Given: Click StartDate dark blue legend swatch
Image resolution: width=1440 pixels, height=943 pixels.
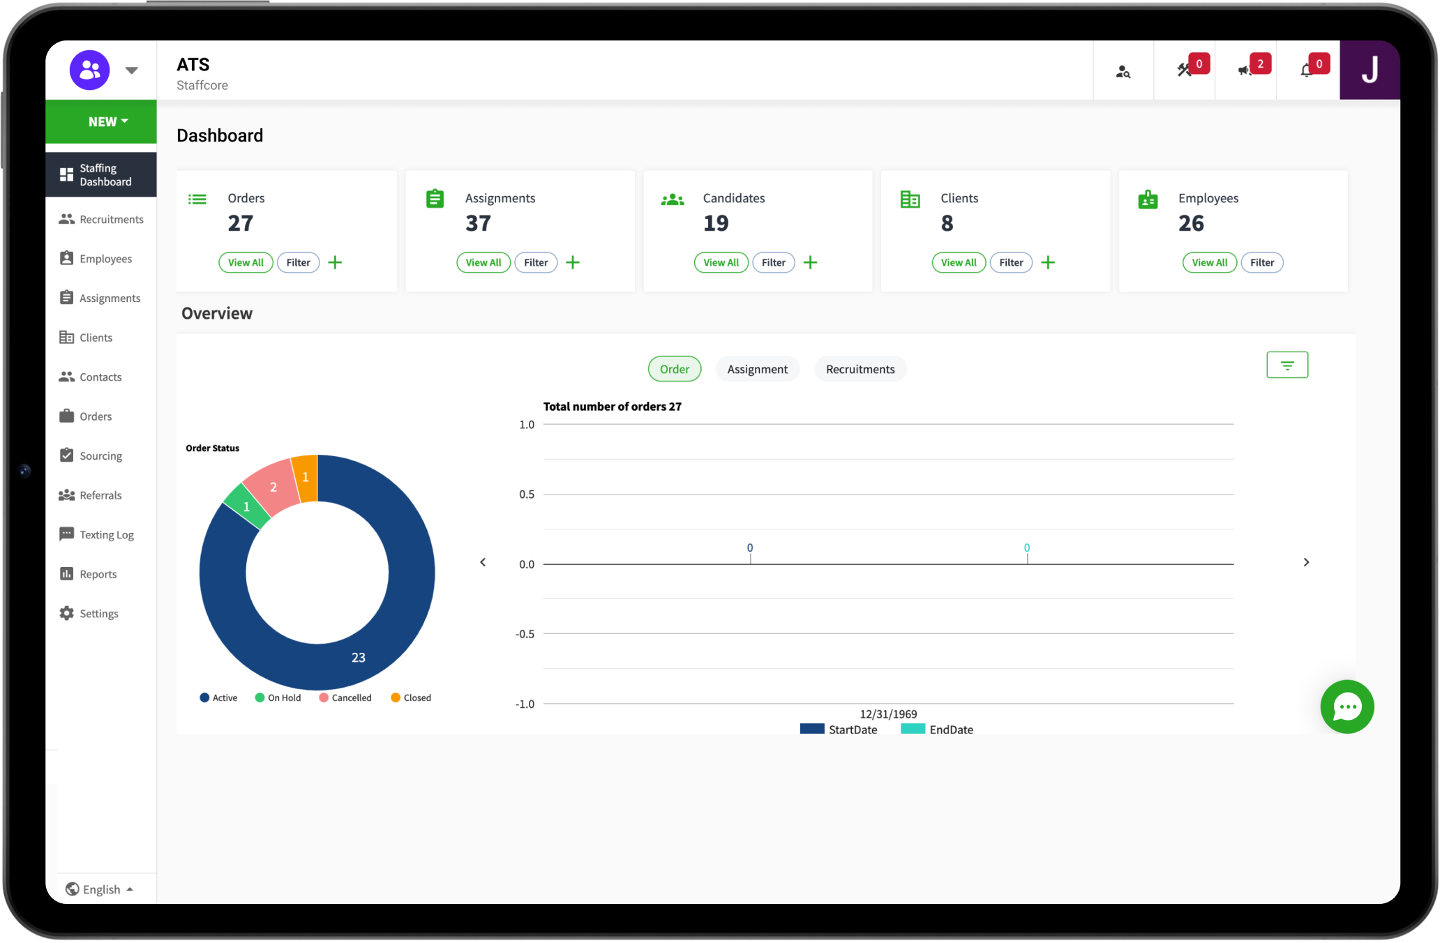Looking at the screenshot, I should tap(812, 729).
